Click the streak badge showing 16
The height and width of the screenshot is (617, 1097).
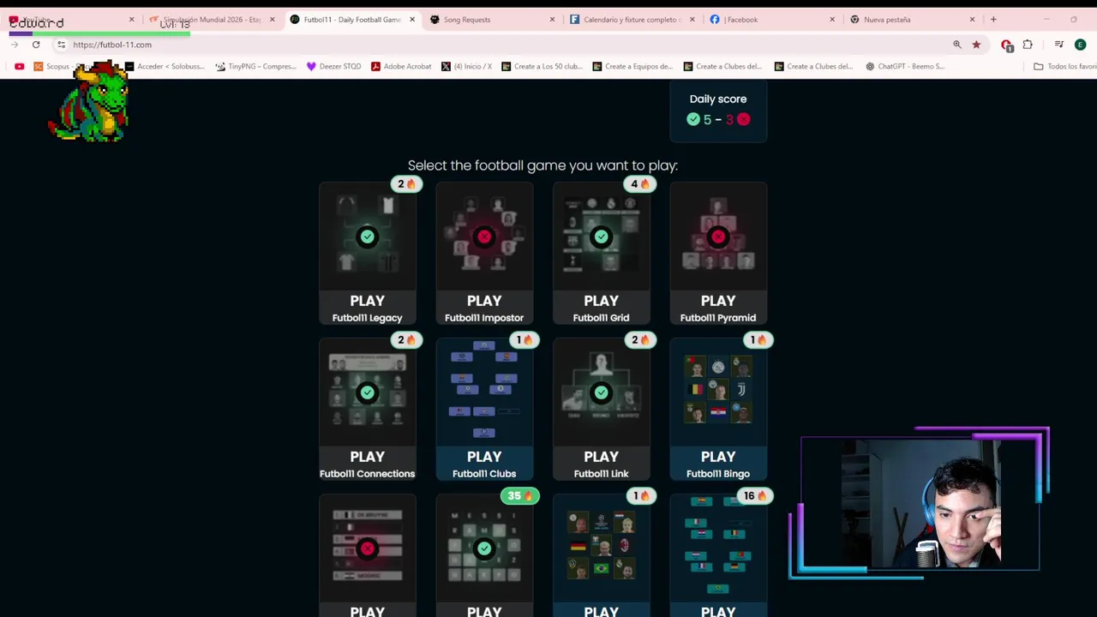tap(754, 495)
